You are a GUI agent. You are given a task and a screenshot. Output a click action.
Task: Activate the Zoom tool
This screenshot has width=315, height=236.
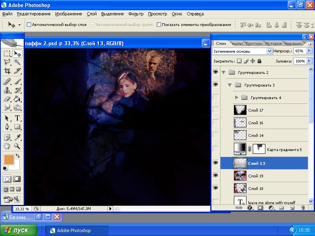click(x=17, y=146)
